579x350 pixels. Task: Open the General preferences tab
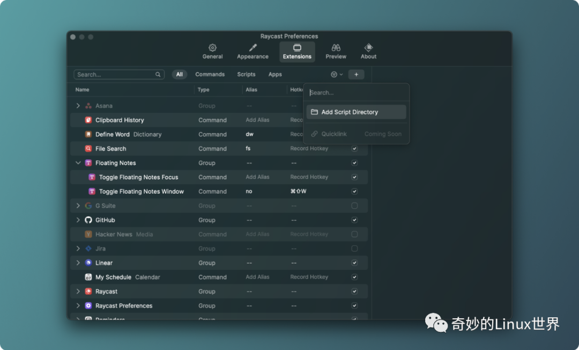212,52
